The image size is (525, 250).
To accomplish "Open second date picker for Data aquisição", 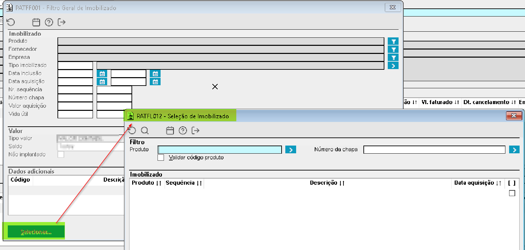I will tap(155, 82).
